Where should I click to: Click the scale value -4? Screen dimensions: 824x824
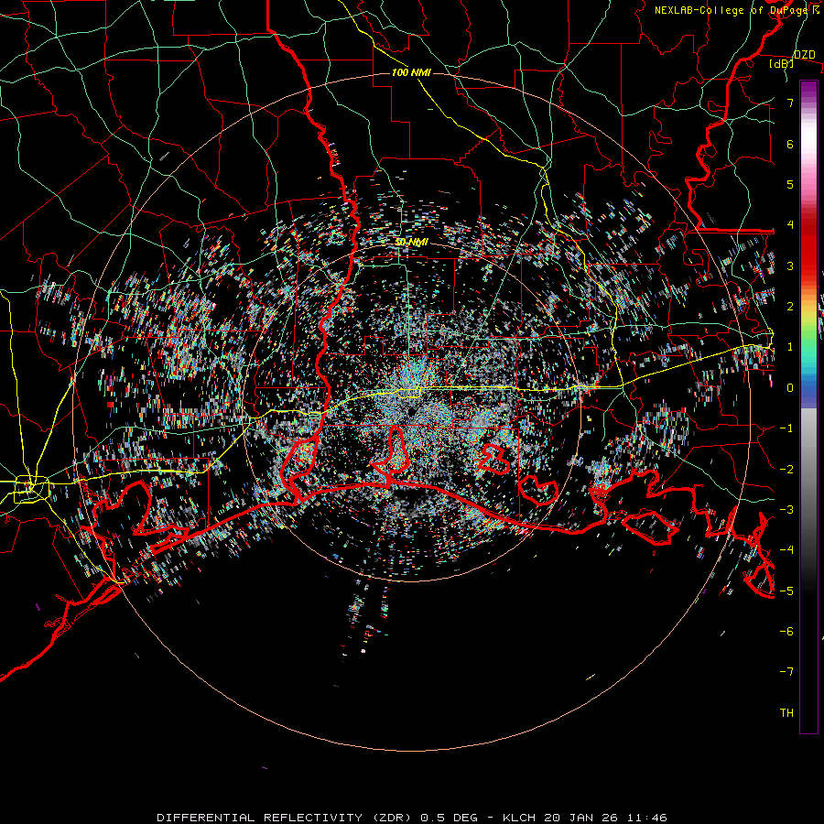[786, 550]
